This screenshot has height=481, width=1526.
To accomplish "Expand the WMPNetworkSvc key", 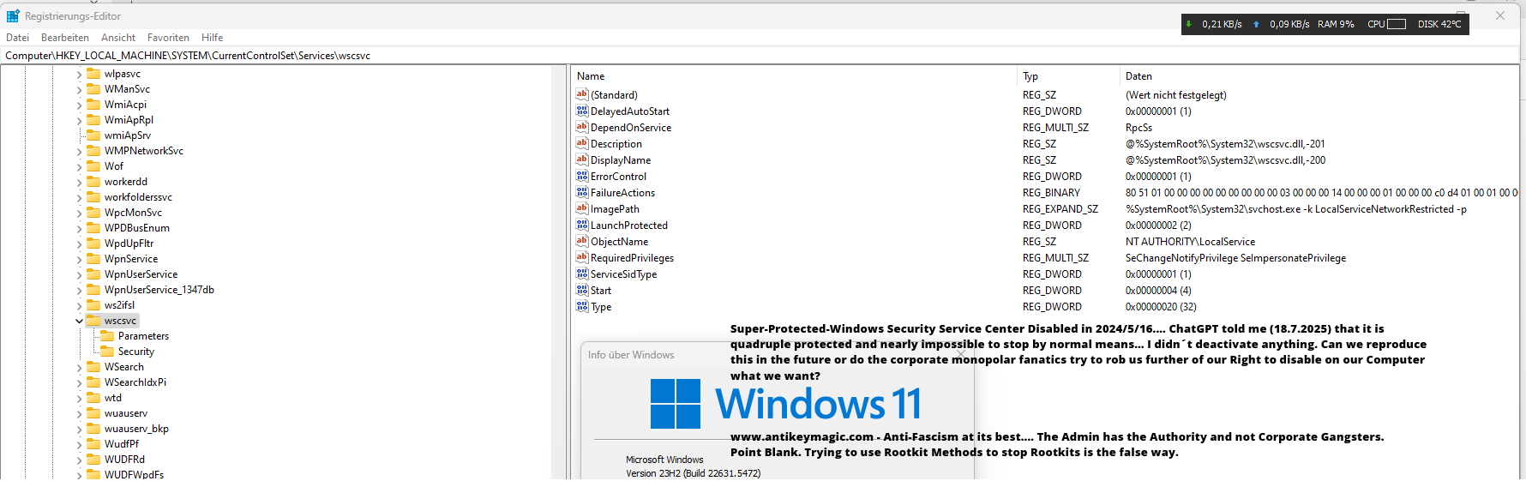I will pos(79,151).
